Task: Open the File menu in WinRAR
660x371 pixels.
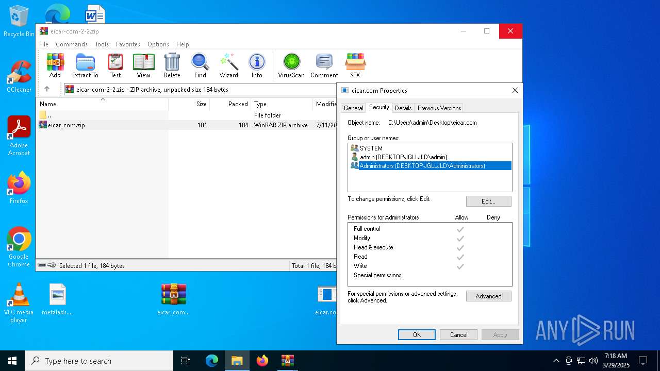Action: coord(44,44)
